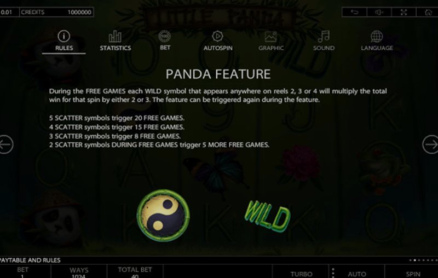This screenshot has width=438, height=278.
Task: Toggle fullscreen mode icon
Action: point(404,12)
